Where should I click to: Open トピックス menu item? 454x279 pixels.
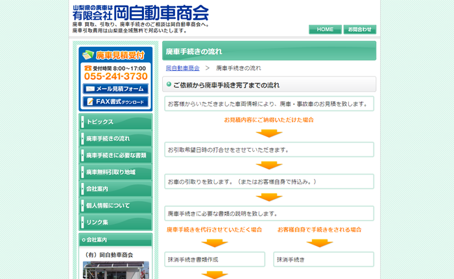click(x=115, y=122)
